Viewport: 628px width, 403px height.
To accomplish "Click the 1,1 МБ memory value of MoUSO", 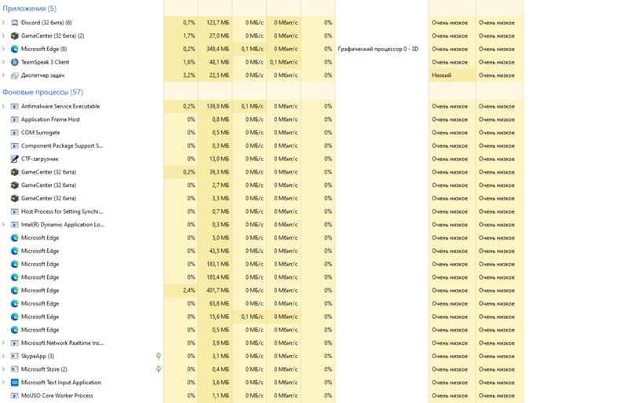I will tap(221, 396).
